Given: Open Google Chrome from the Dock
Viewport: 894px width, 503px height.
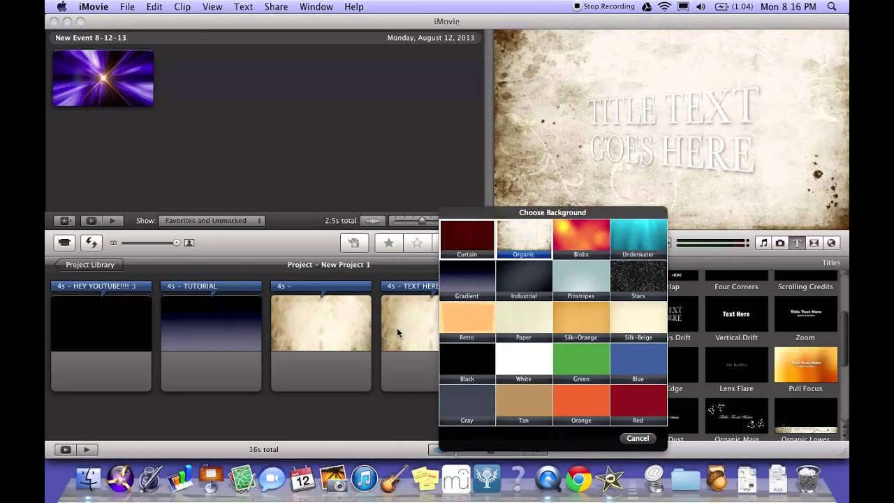Looking at the screenshot, I should (578, 479).
